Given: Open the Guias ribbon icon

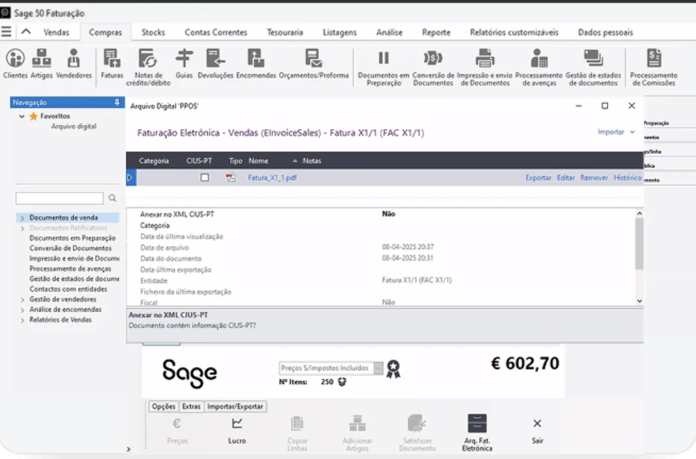Looking at the screenshot, I should click(184, 64).
